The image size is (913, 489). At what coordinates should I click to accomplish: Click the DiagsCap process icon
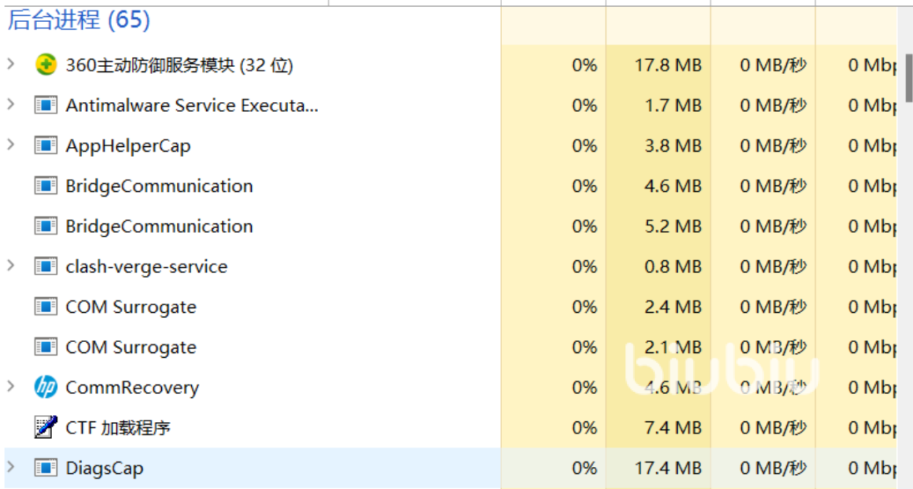46,468
